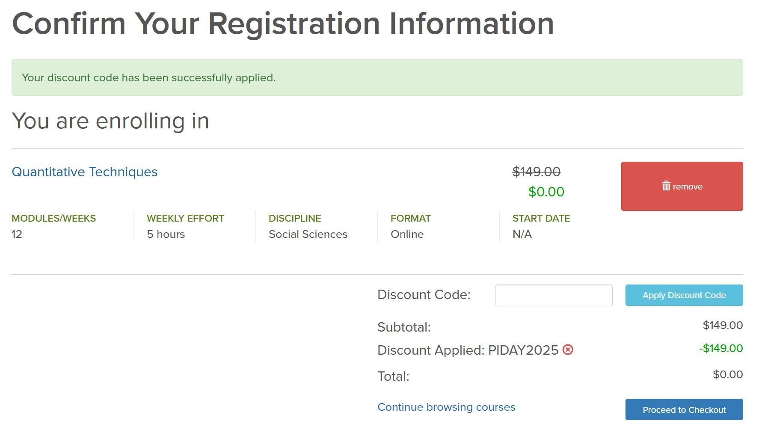This screenshot has height=424, width=759.
Task: Proceed to Checkout
Action: [x=684, y=409]
